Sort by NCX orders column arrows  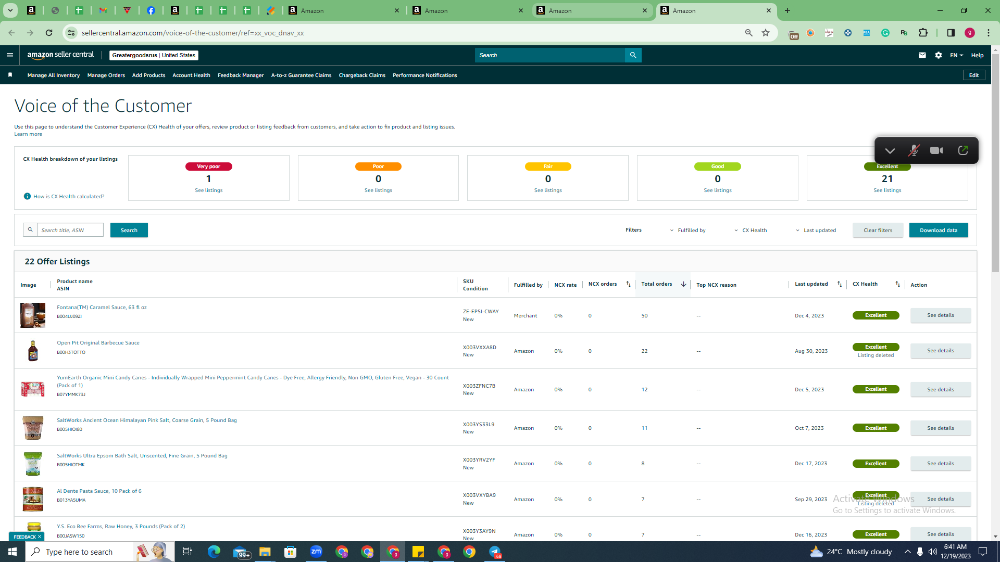pos(628,284)
